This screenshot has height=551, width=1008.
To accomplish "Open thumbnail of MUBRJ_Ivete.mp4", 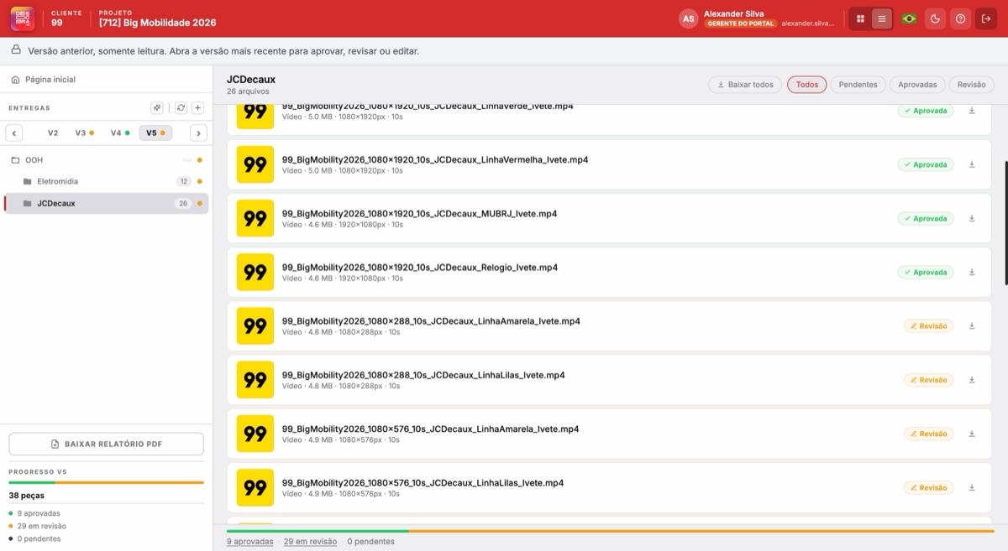I will [x=255, y=218].
